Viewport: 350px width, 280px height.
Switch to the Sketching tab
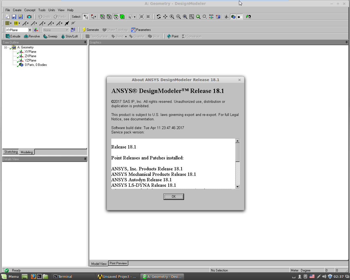pos(11,152)
